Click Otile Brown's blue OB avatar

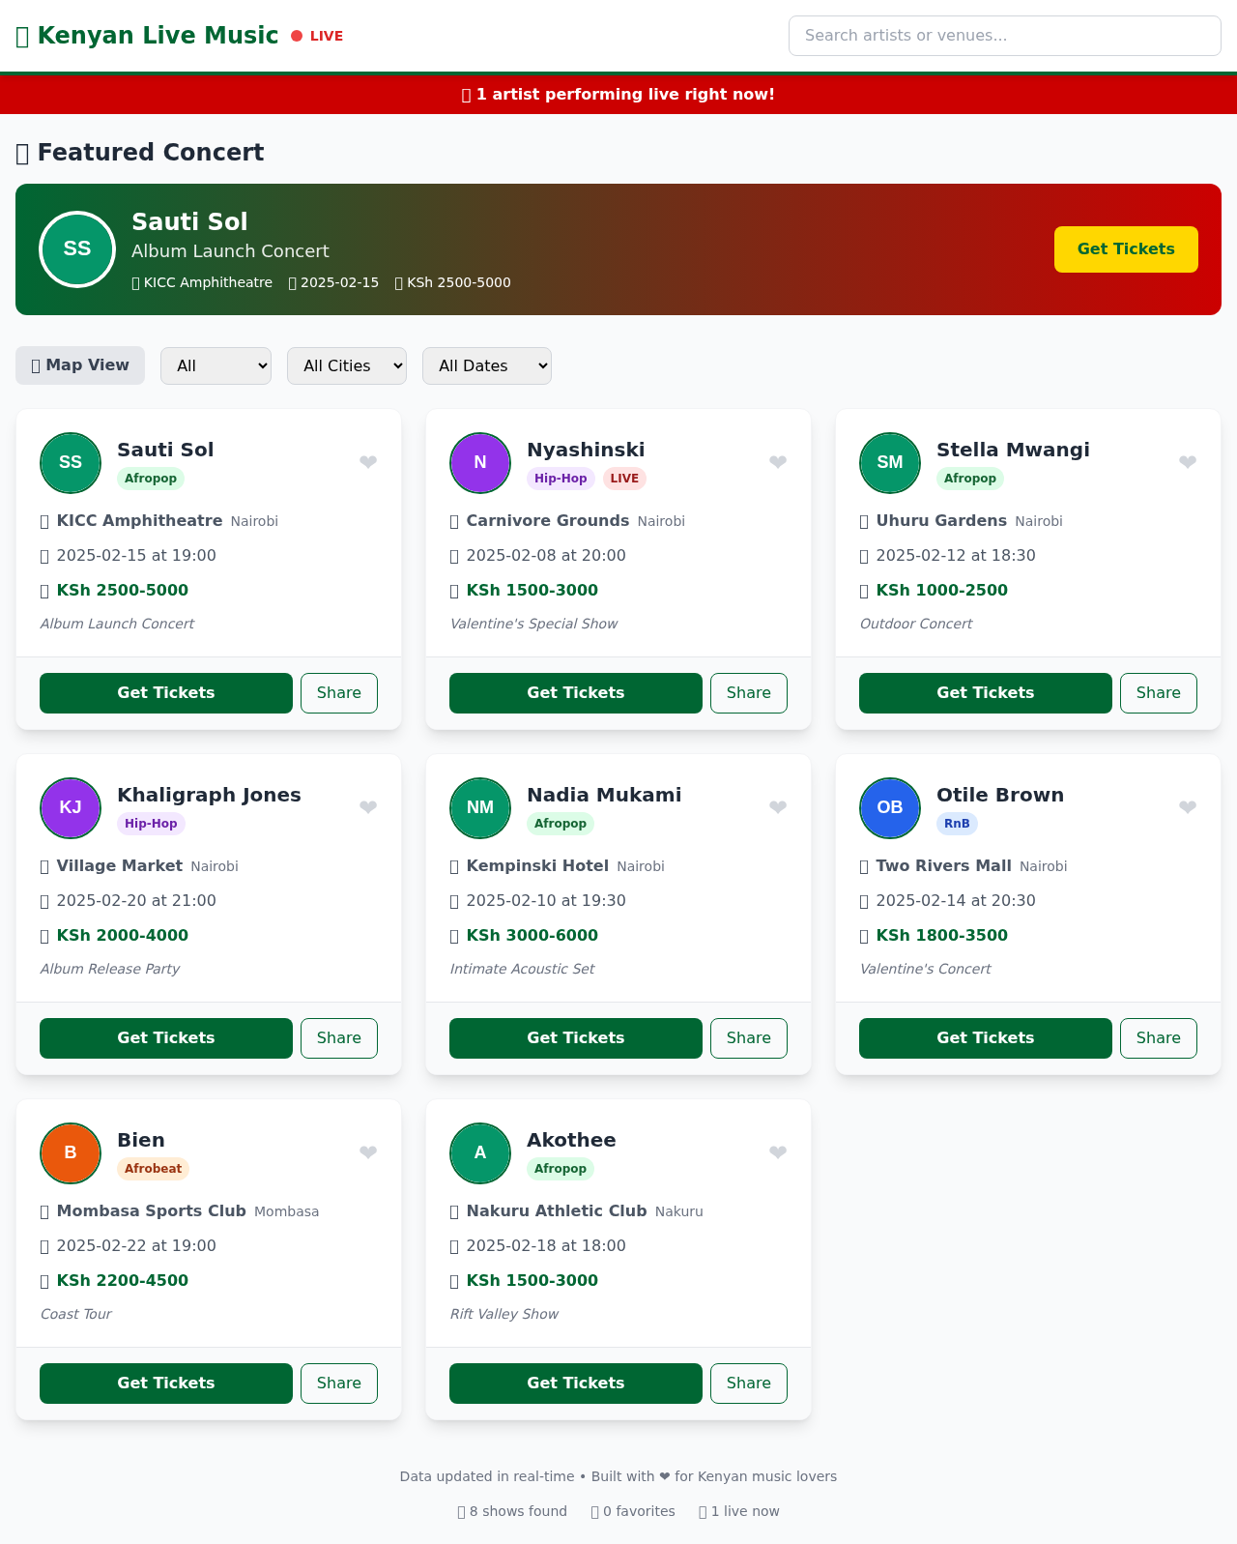pyautogui.click(x=890, y=808)
